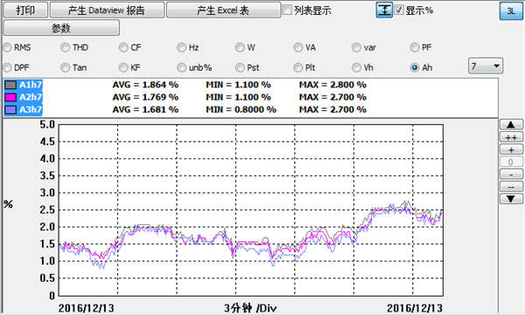The height and width of the screenshot is (315, 525).
Task: Select the KF radio button
Action: click(123, 67)
